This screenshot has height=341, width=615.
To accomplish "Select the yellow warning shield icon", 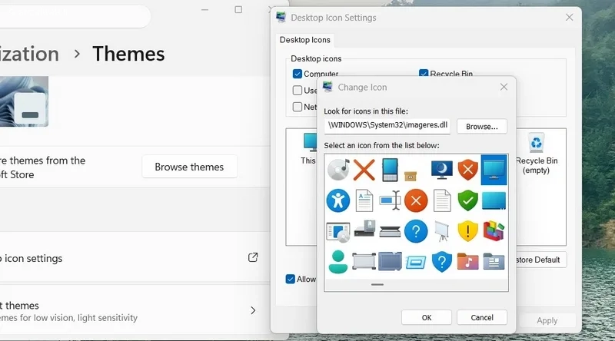I will 467,231.
